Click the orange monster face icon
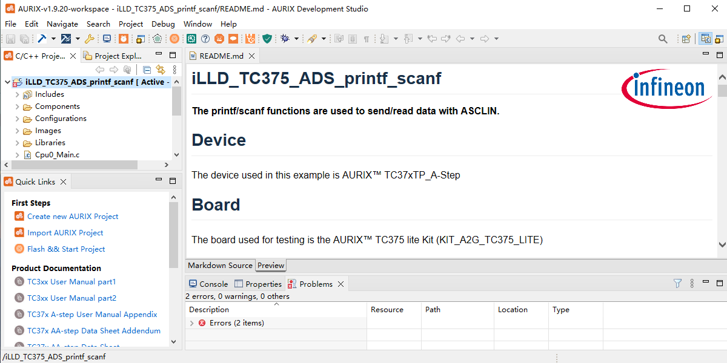The image size is (727, 363). click(219, 39)
